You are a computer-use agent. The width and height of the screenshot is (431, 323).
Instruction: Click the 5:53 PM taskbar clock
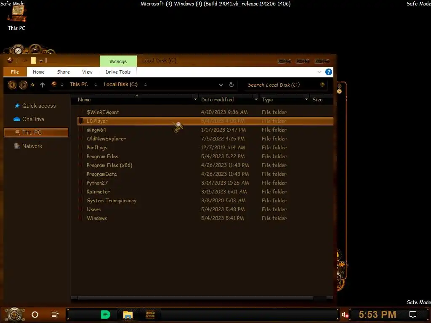[378, 315]
